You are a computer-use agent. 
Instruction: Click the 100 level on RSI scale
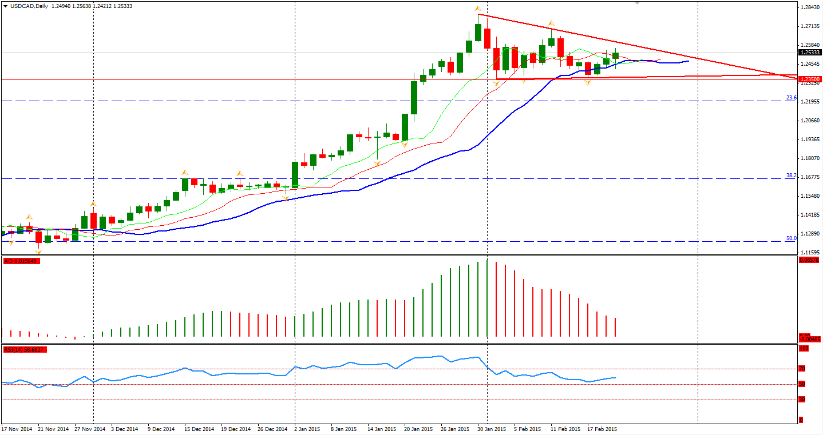point(804,348)
